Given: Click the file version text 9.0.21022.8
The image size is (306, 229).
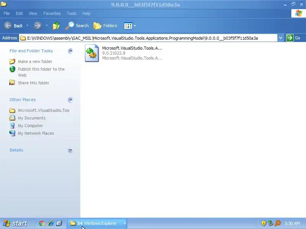Looking at the screenshot, I should pos(114,53).
